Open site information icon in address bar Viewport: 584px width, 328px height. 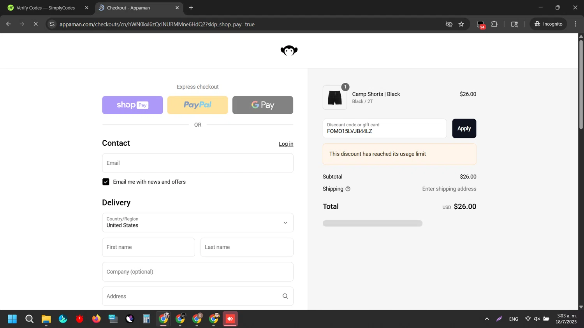point(52,24)
